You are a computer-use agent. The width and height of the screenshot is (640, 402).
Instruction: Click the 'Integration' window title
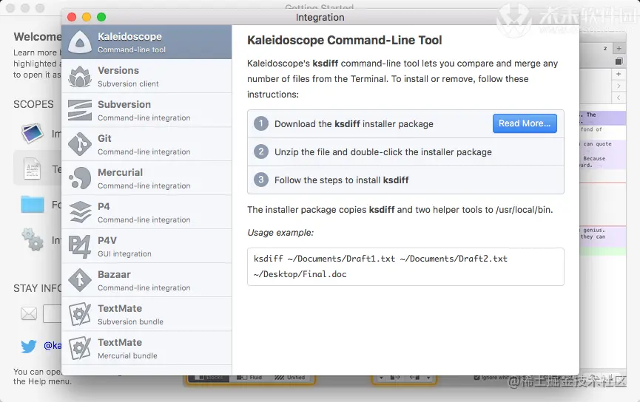[320, 17]
